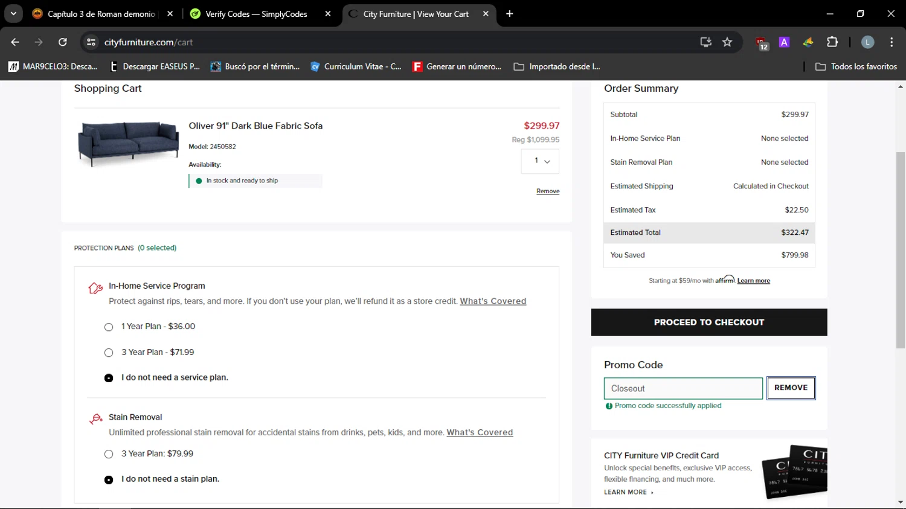Click Promo code successfully applied message

[x=668, y=406]
